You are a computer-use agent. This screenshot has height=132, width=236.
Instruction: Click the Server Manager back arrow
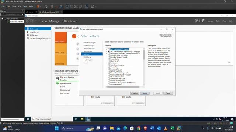click(x=28, y=21)
